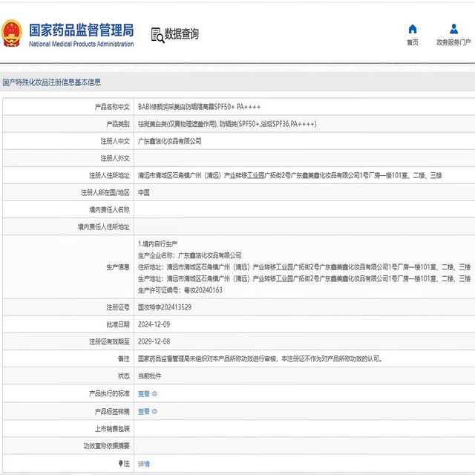Click 生产信息 row label
Screen dimensions: 475x475
118,267
